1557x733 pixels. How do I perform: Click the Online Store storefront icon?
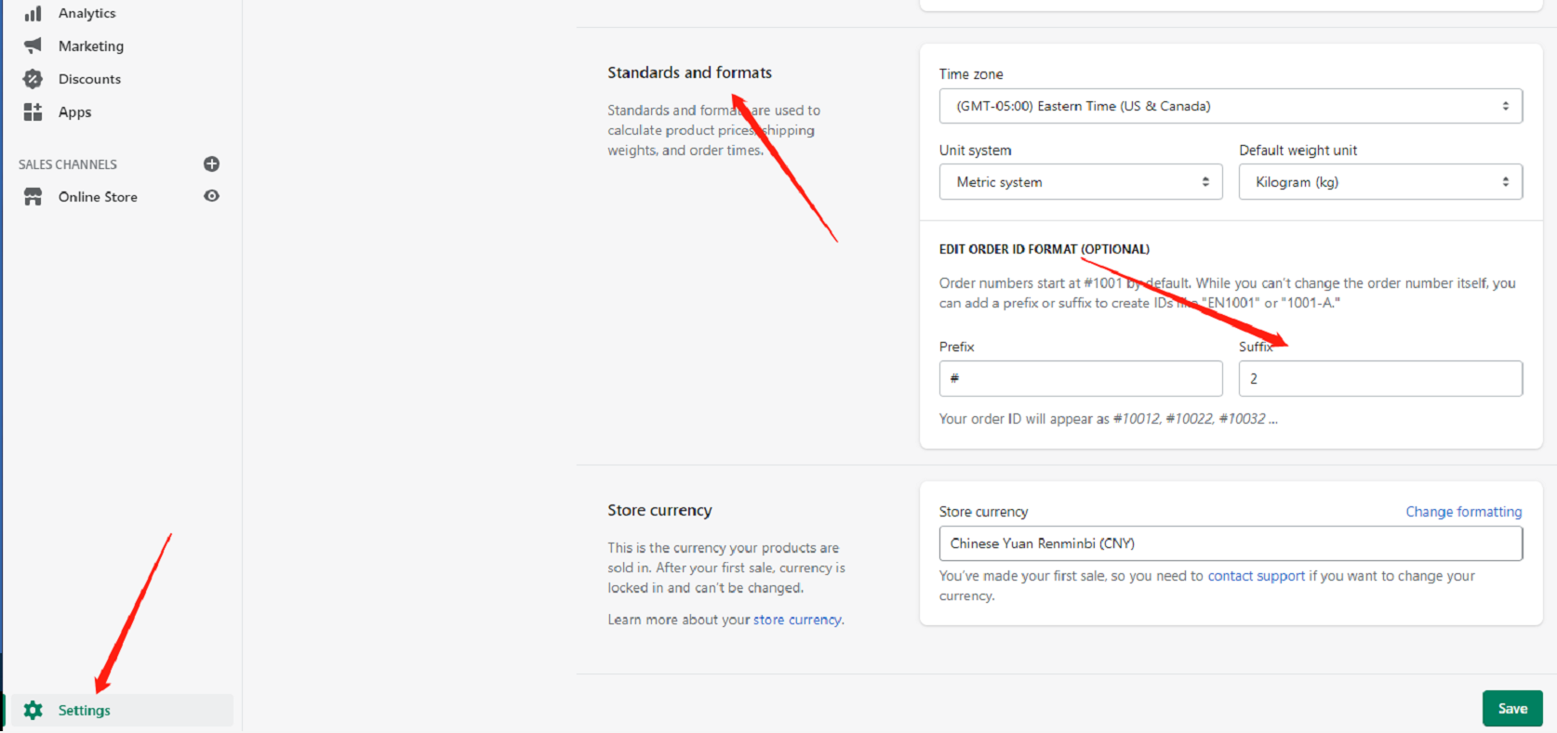pyautogui.click(x=33, y=197)
